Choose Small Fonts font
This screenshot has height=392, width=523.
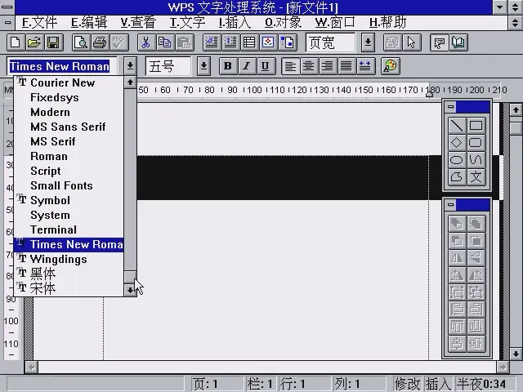(x=69, y=185)
